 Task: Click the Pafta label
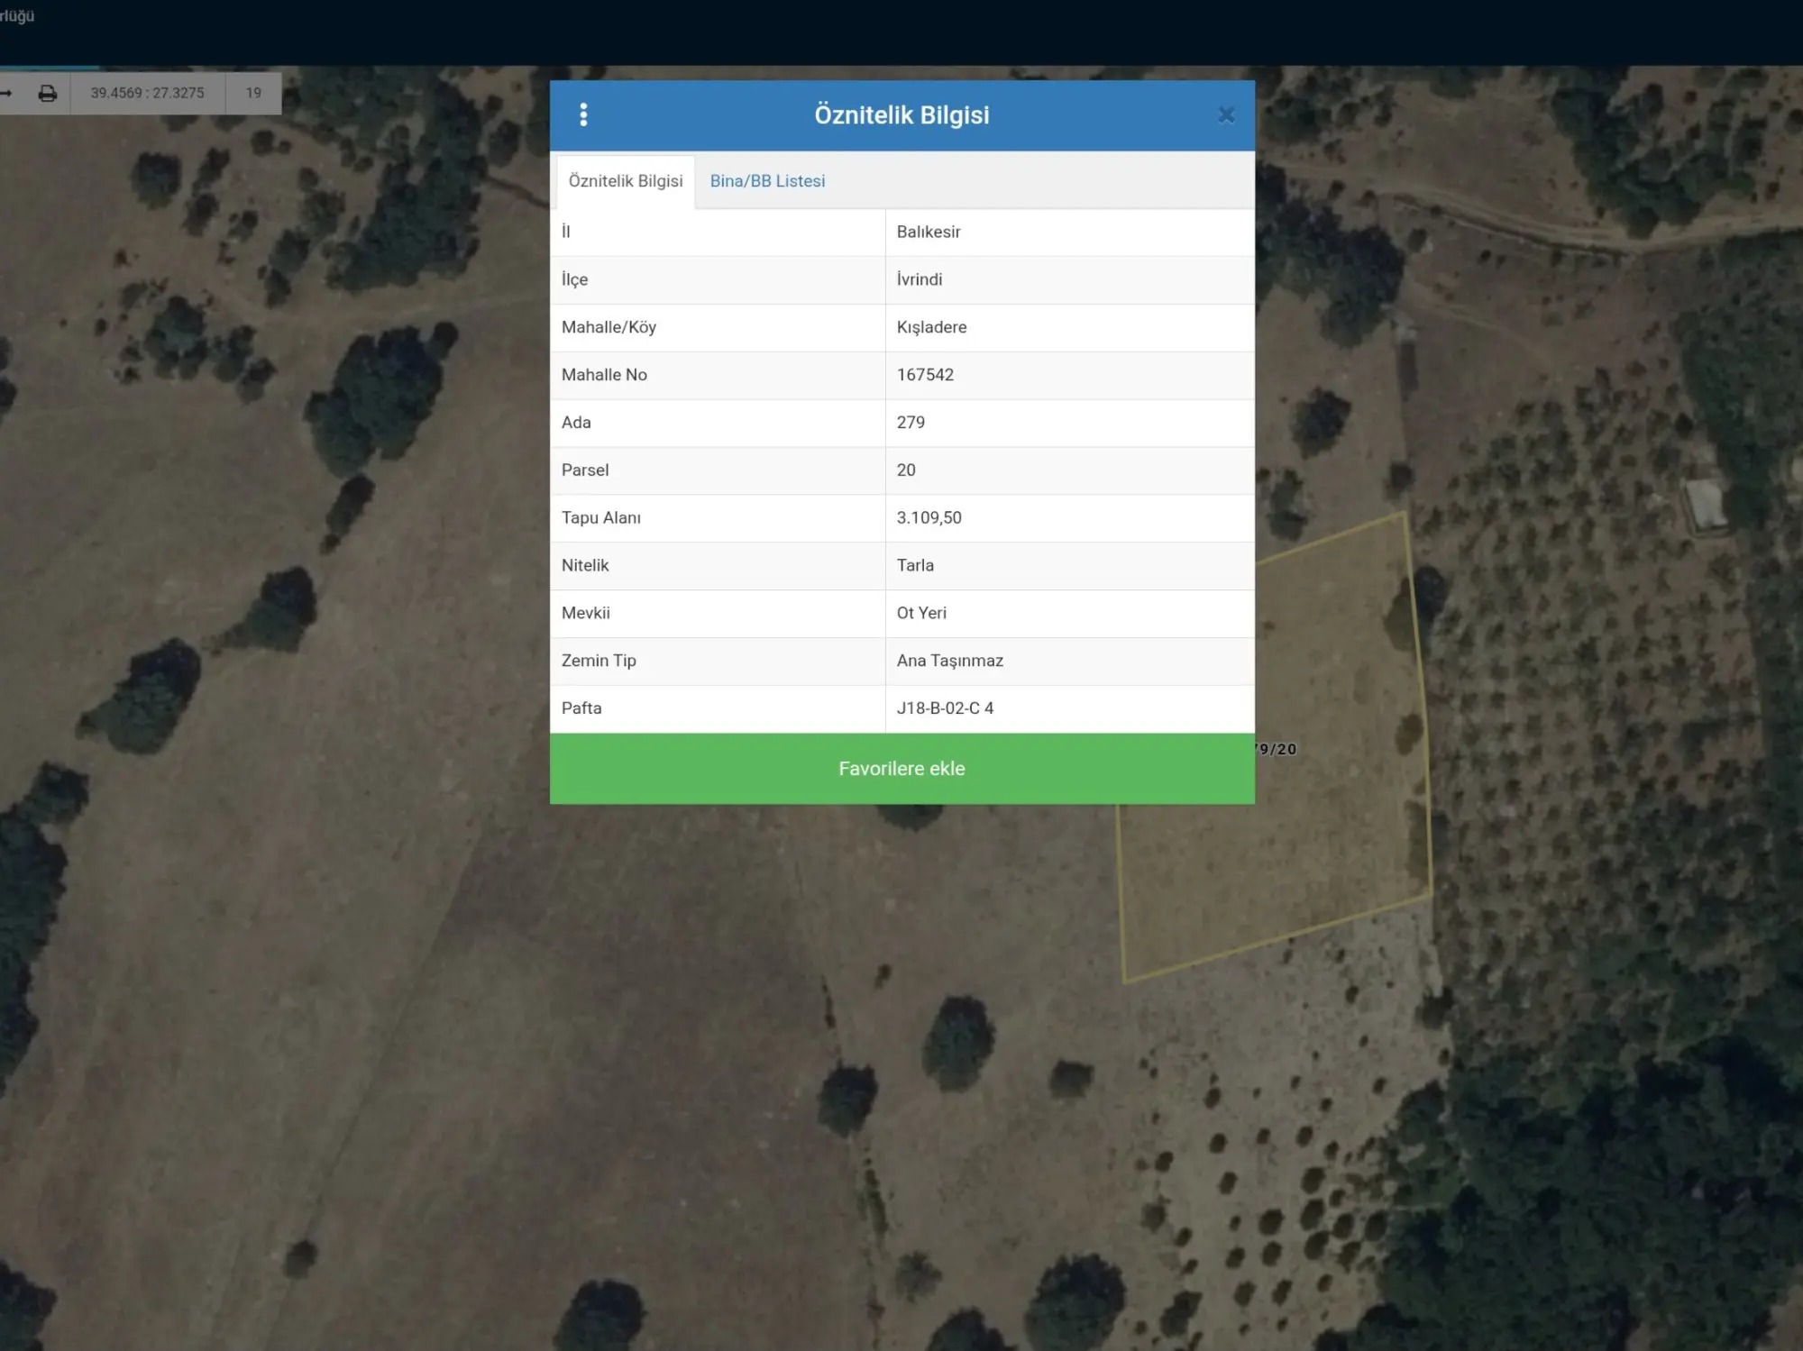581,708
